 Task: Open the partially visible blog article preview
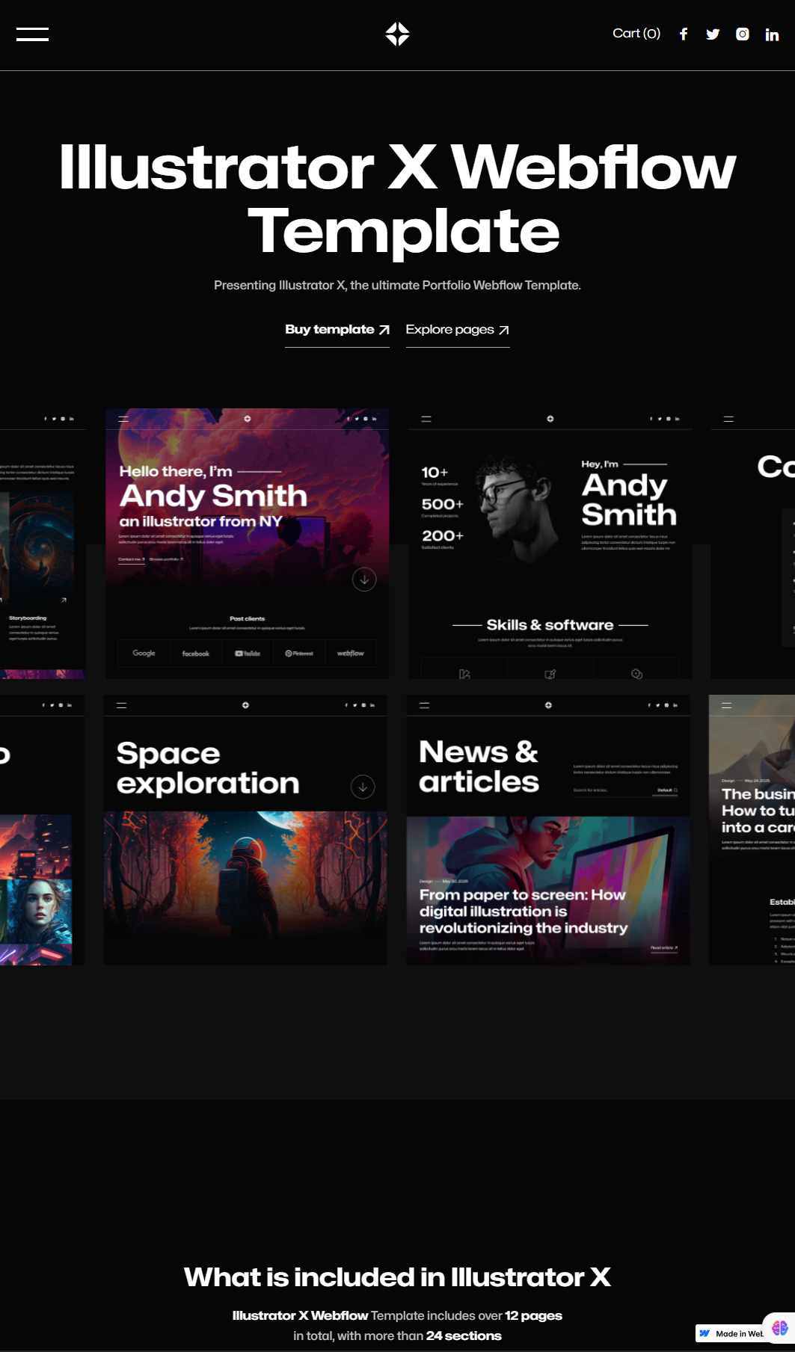pos(752,830)
